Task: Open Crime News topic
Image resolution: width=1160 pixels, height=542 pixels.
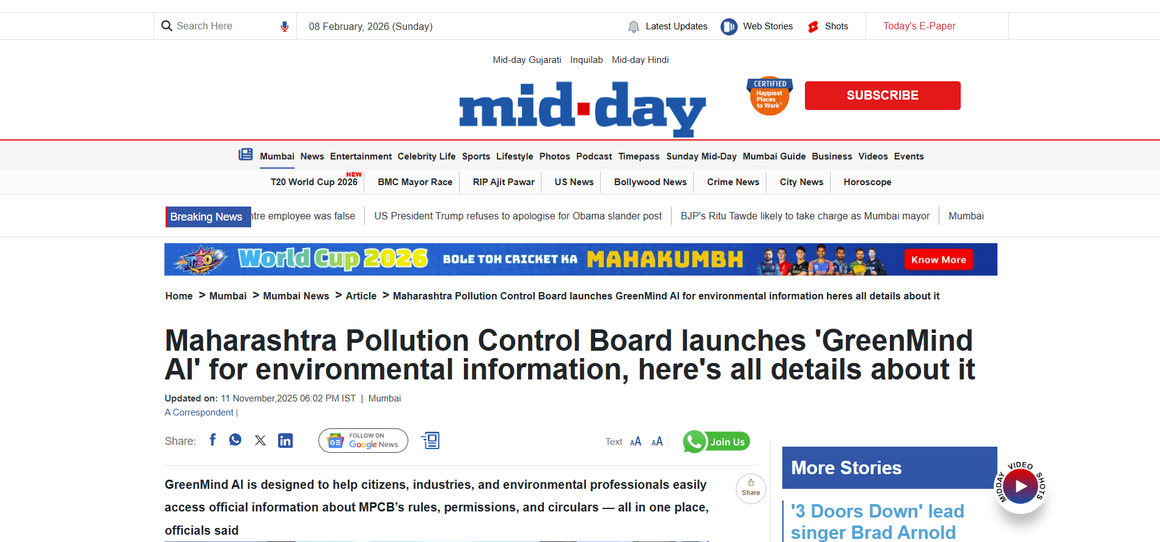Action: point(733,182)
